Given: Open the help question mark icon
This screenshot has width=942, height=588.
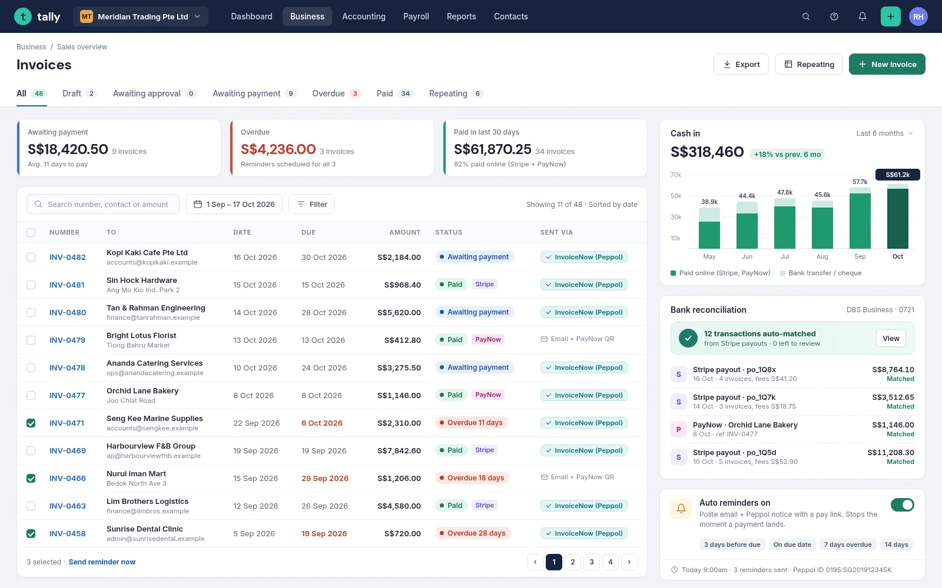Looking at the screenshot, I should [834, 16].
